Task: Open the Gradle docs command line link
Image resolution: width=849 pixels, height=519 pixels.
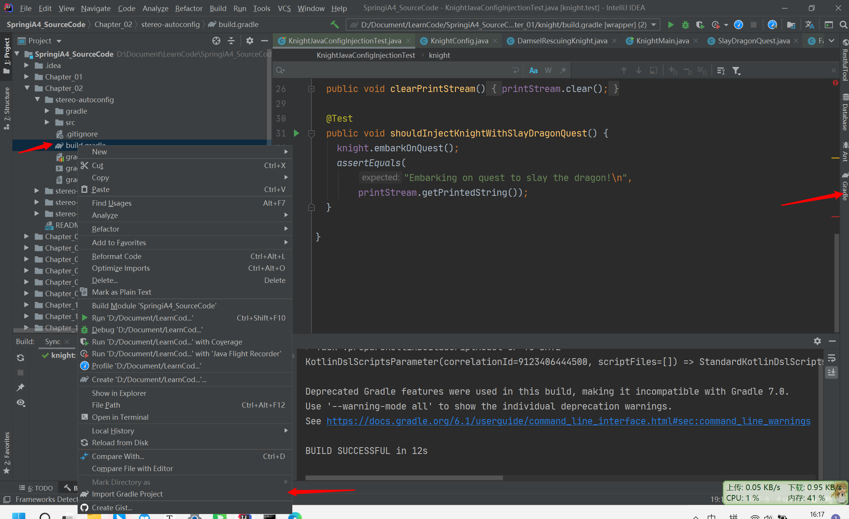Action: (x=568, y=421)
